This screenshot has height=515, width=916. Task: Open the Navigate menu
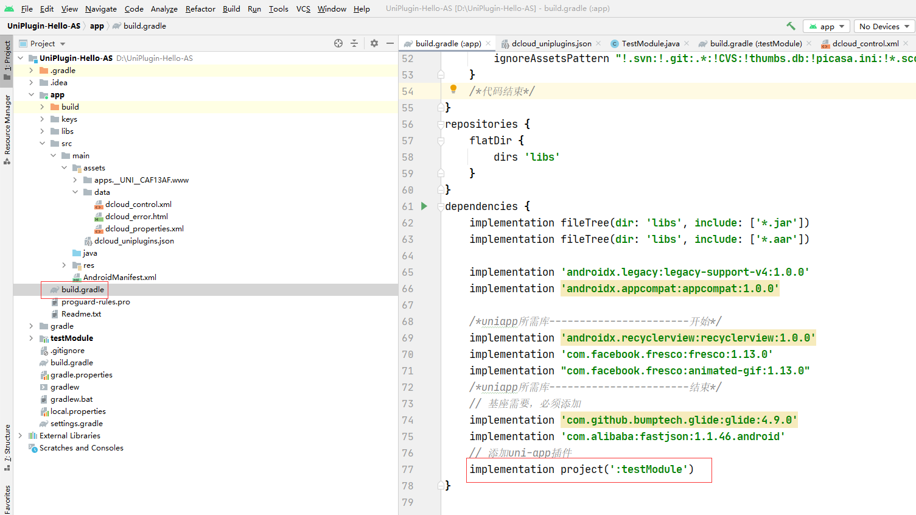coord(101,9)
